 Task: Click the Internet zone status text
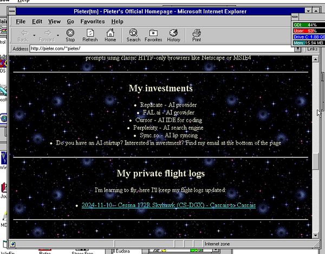pyautogui.click(x=217, y=244)
